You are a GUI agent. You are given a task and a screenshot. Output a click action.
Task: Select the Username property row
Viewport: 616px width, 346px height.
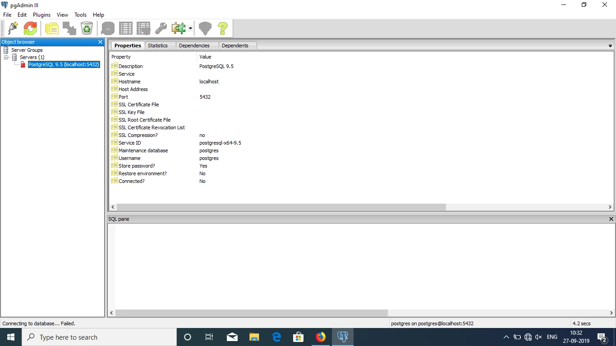click(361, 158)
